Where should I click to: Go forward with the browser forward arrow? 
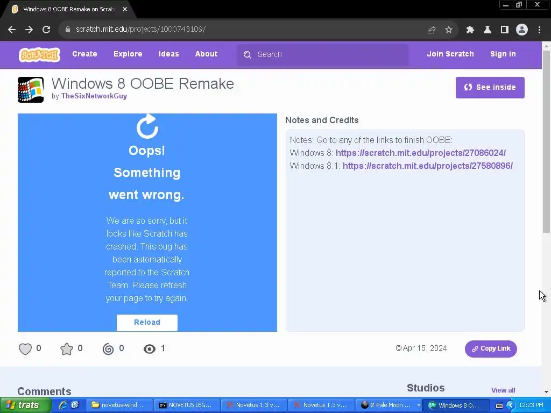(29, 30)
